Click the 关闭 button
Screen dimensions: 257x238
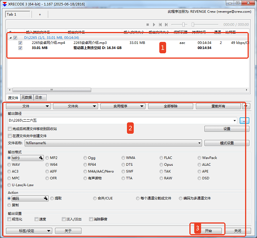238,231
